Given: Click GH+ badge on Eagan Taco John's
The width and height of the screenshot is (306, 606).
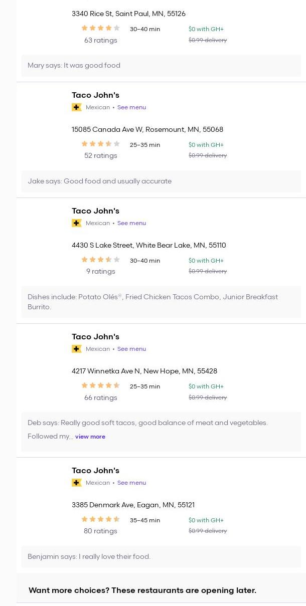Looking at the screenshot, I should (x=77, y=483).
